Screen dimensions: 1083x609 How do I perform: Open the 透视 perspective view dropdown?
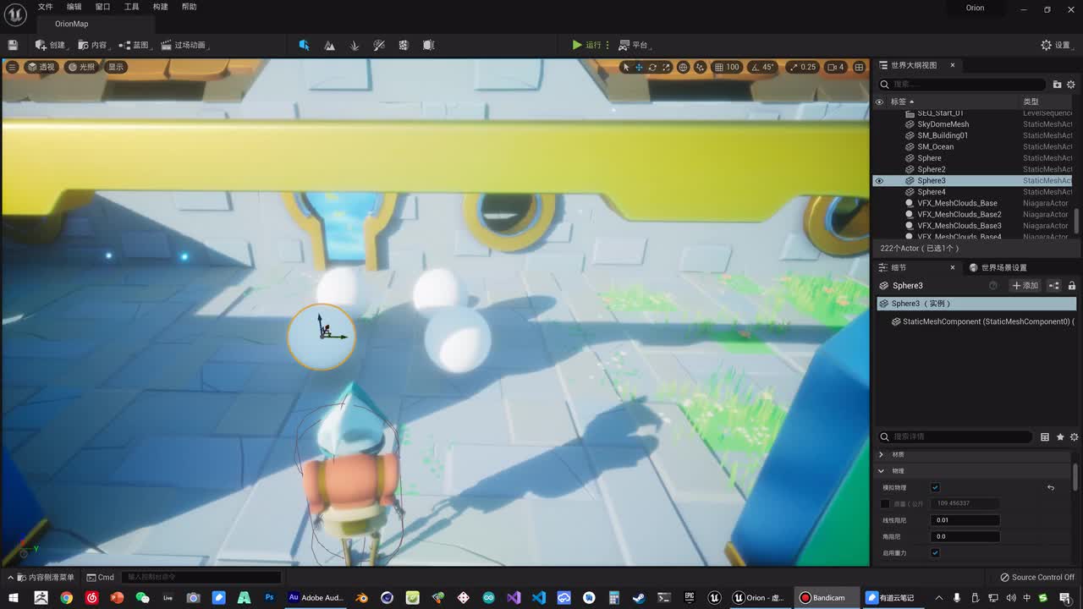41,67
